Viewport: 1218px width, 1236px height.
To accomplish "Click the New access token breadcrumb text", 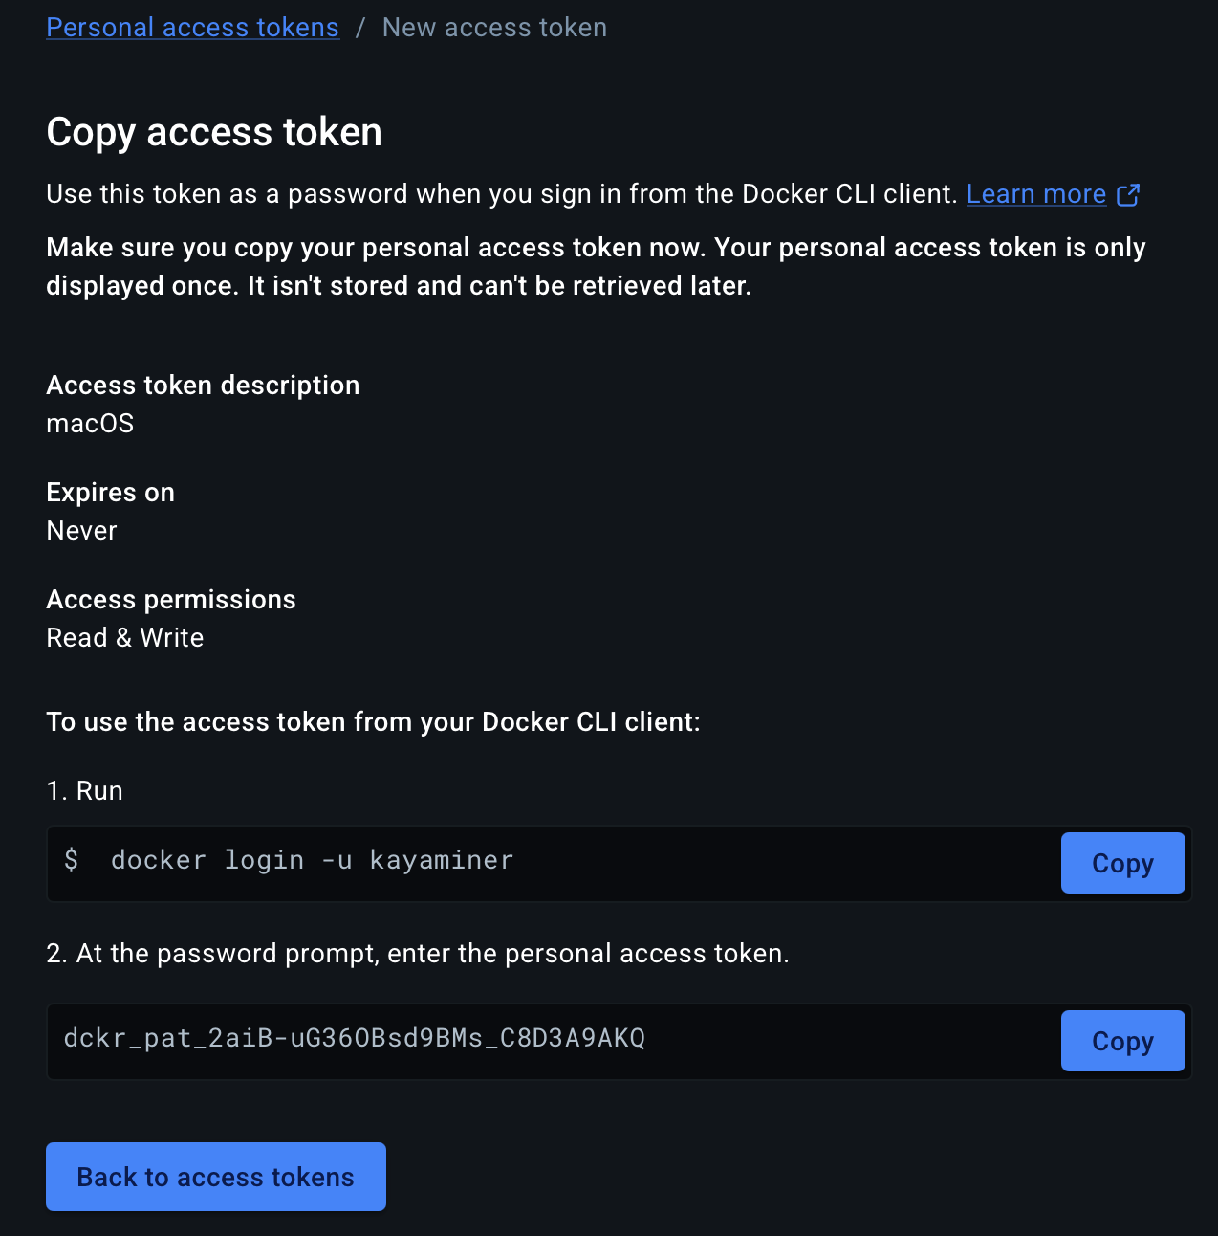I will coord(494,28).
